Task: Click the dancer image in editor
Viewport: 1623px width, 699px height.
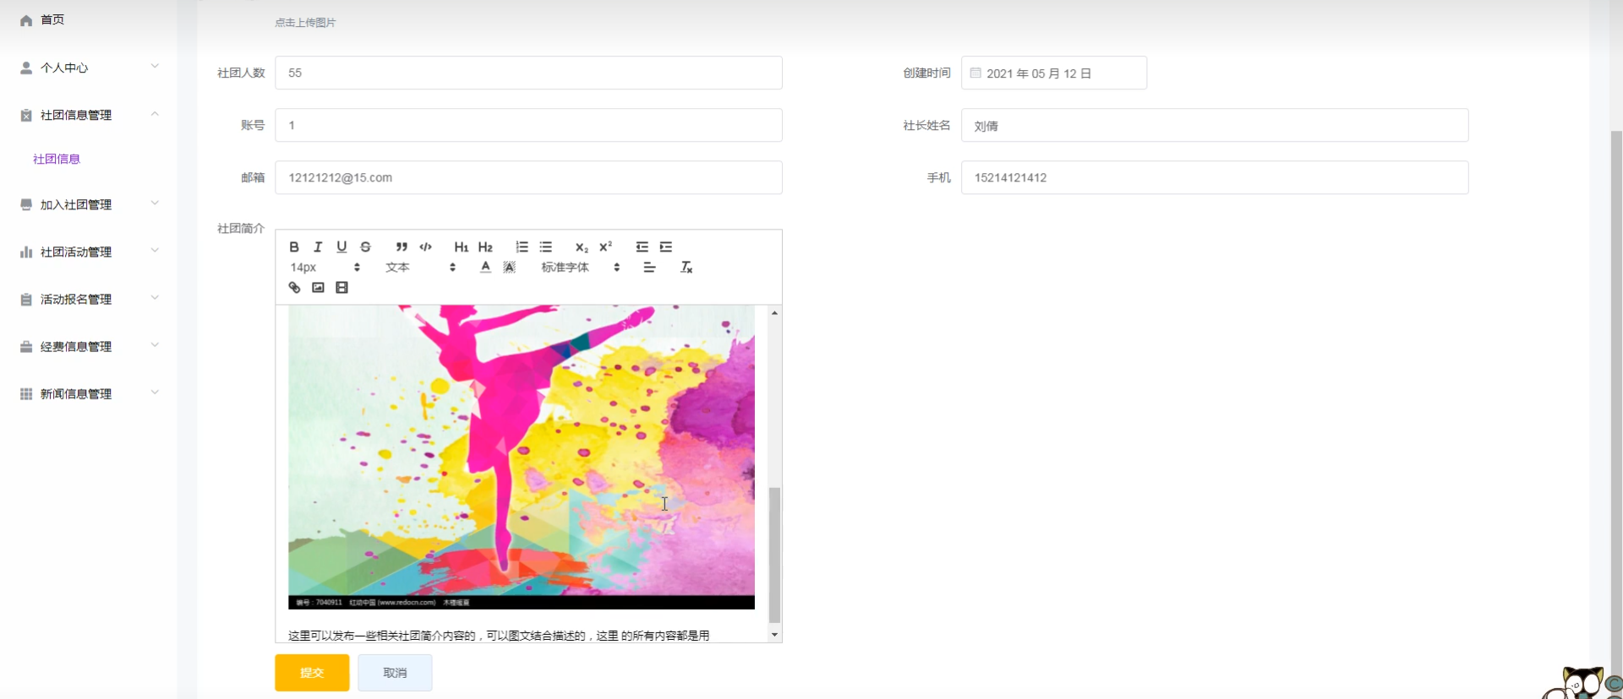Action: (x=522, y=456)
